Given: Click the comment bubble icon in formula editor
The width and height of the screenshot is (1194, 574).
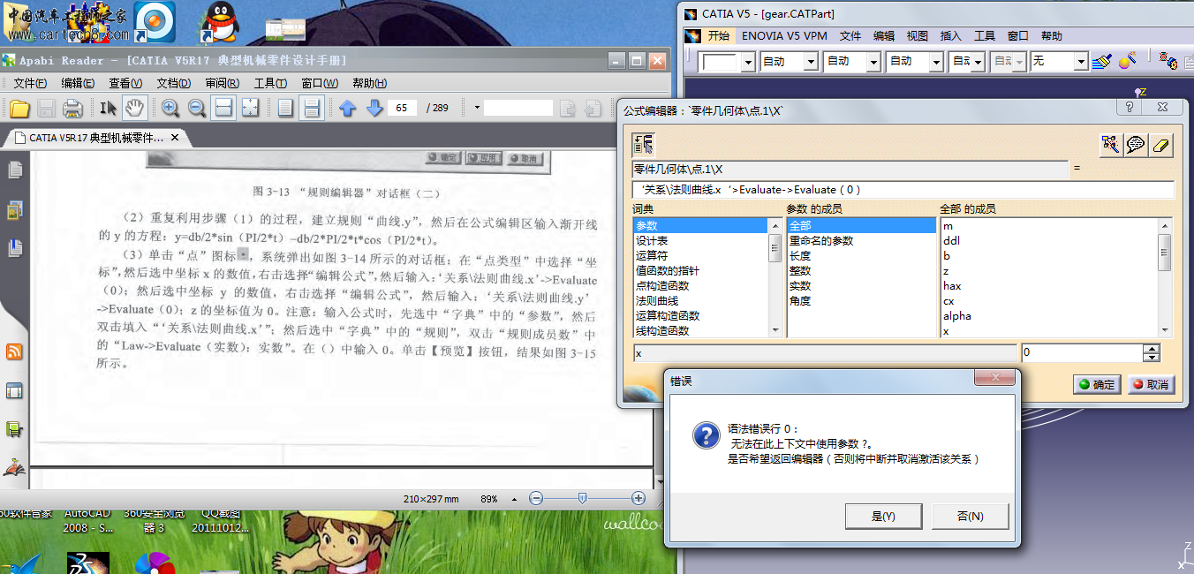Looking at the screenshot, I should pos(1136,145).
